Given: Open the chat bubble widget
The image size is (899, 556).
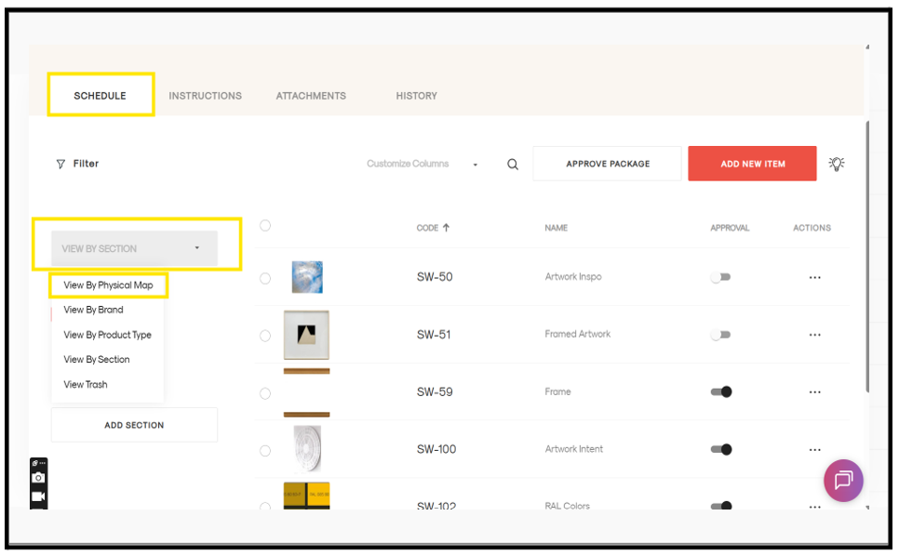Looking at the screenshot, I should [843, 481].
